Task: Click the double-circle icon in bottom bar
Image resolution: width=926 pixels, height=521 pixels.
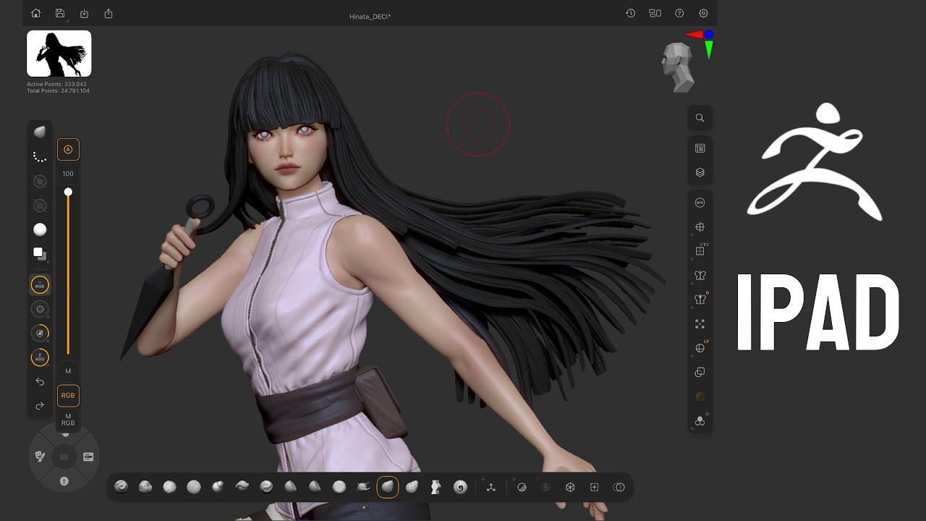Action: coord(619,487)
